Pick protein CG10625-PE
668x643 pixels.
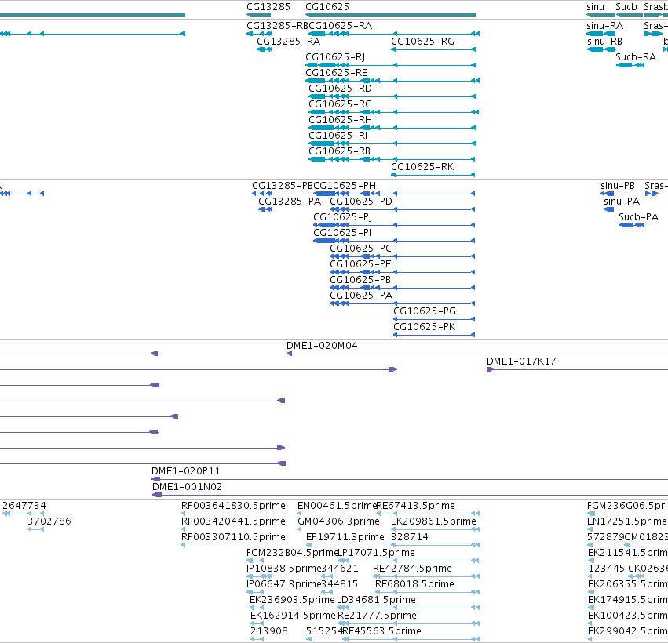(x=360, y=264)
